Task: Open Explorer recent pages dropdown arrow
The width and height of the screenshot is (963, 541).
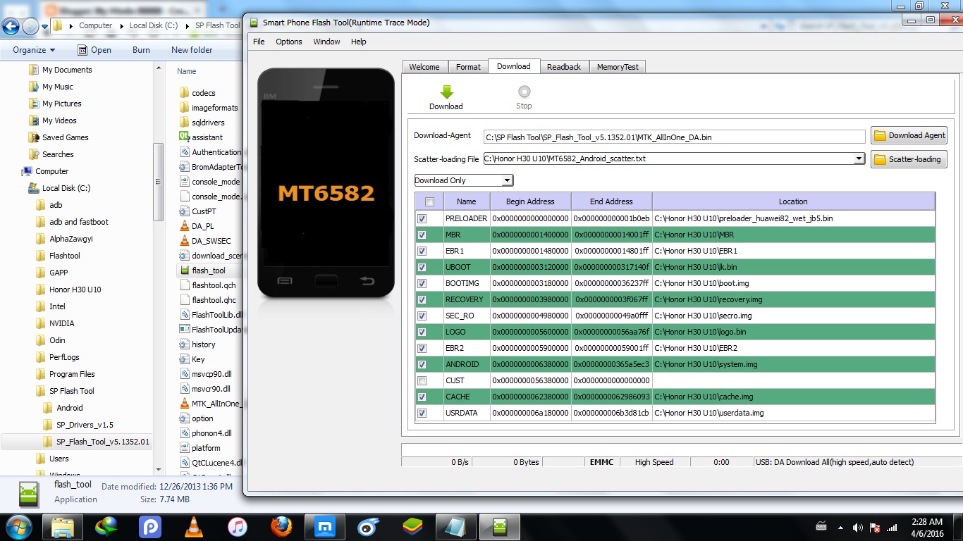Action: pyautogui.click(x=44, y=27)
